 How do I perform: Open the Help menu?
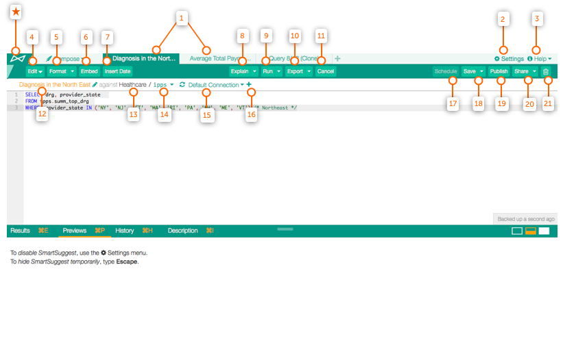[x=540, y=59]
